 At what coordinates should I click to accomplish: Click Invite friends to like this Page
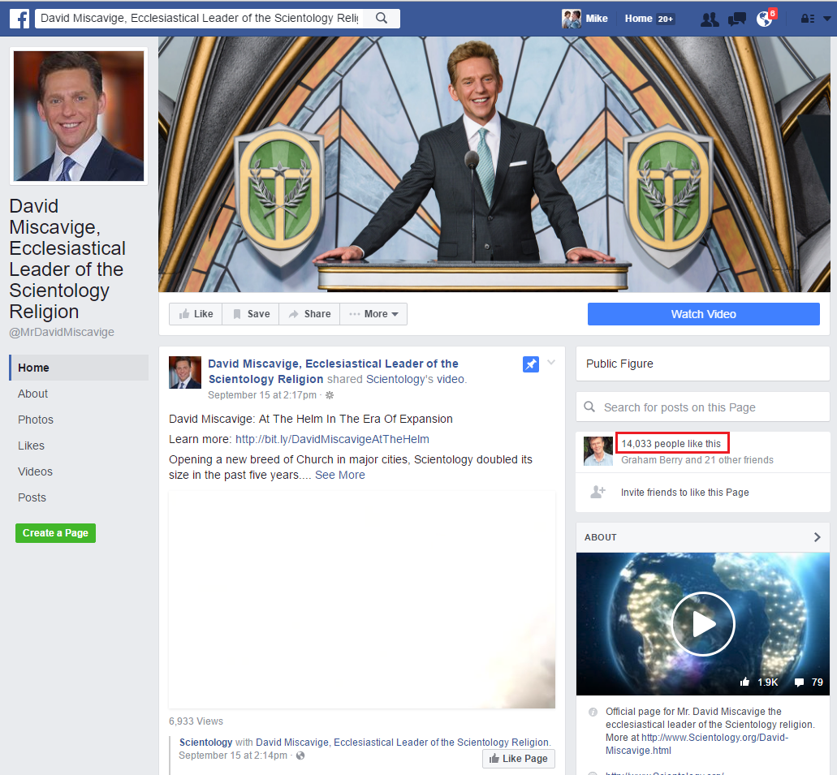click(685, 492)
